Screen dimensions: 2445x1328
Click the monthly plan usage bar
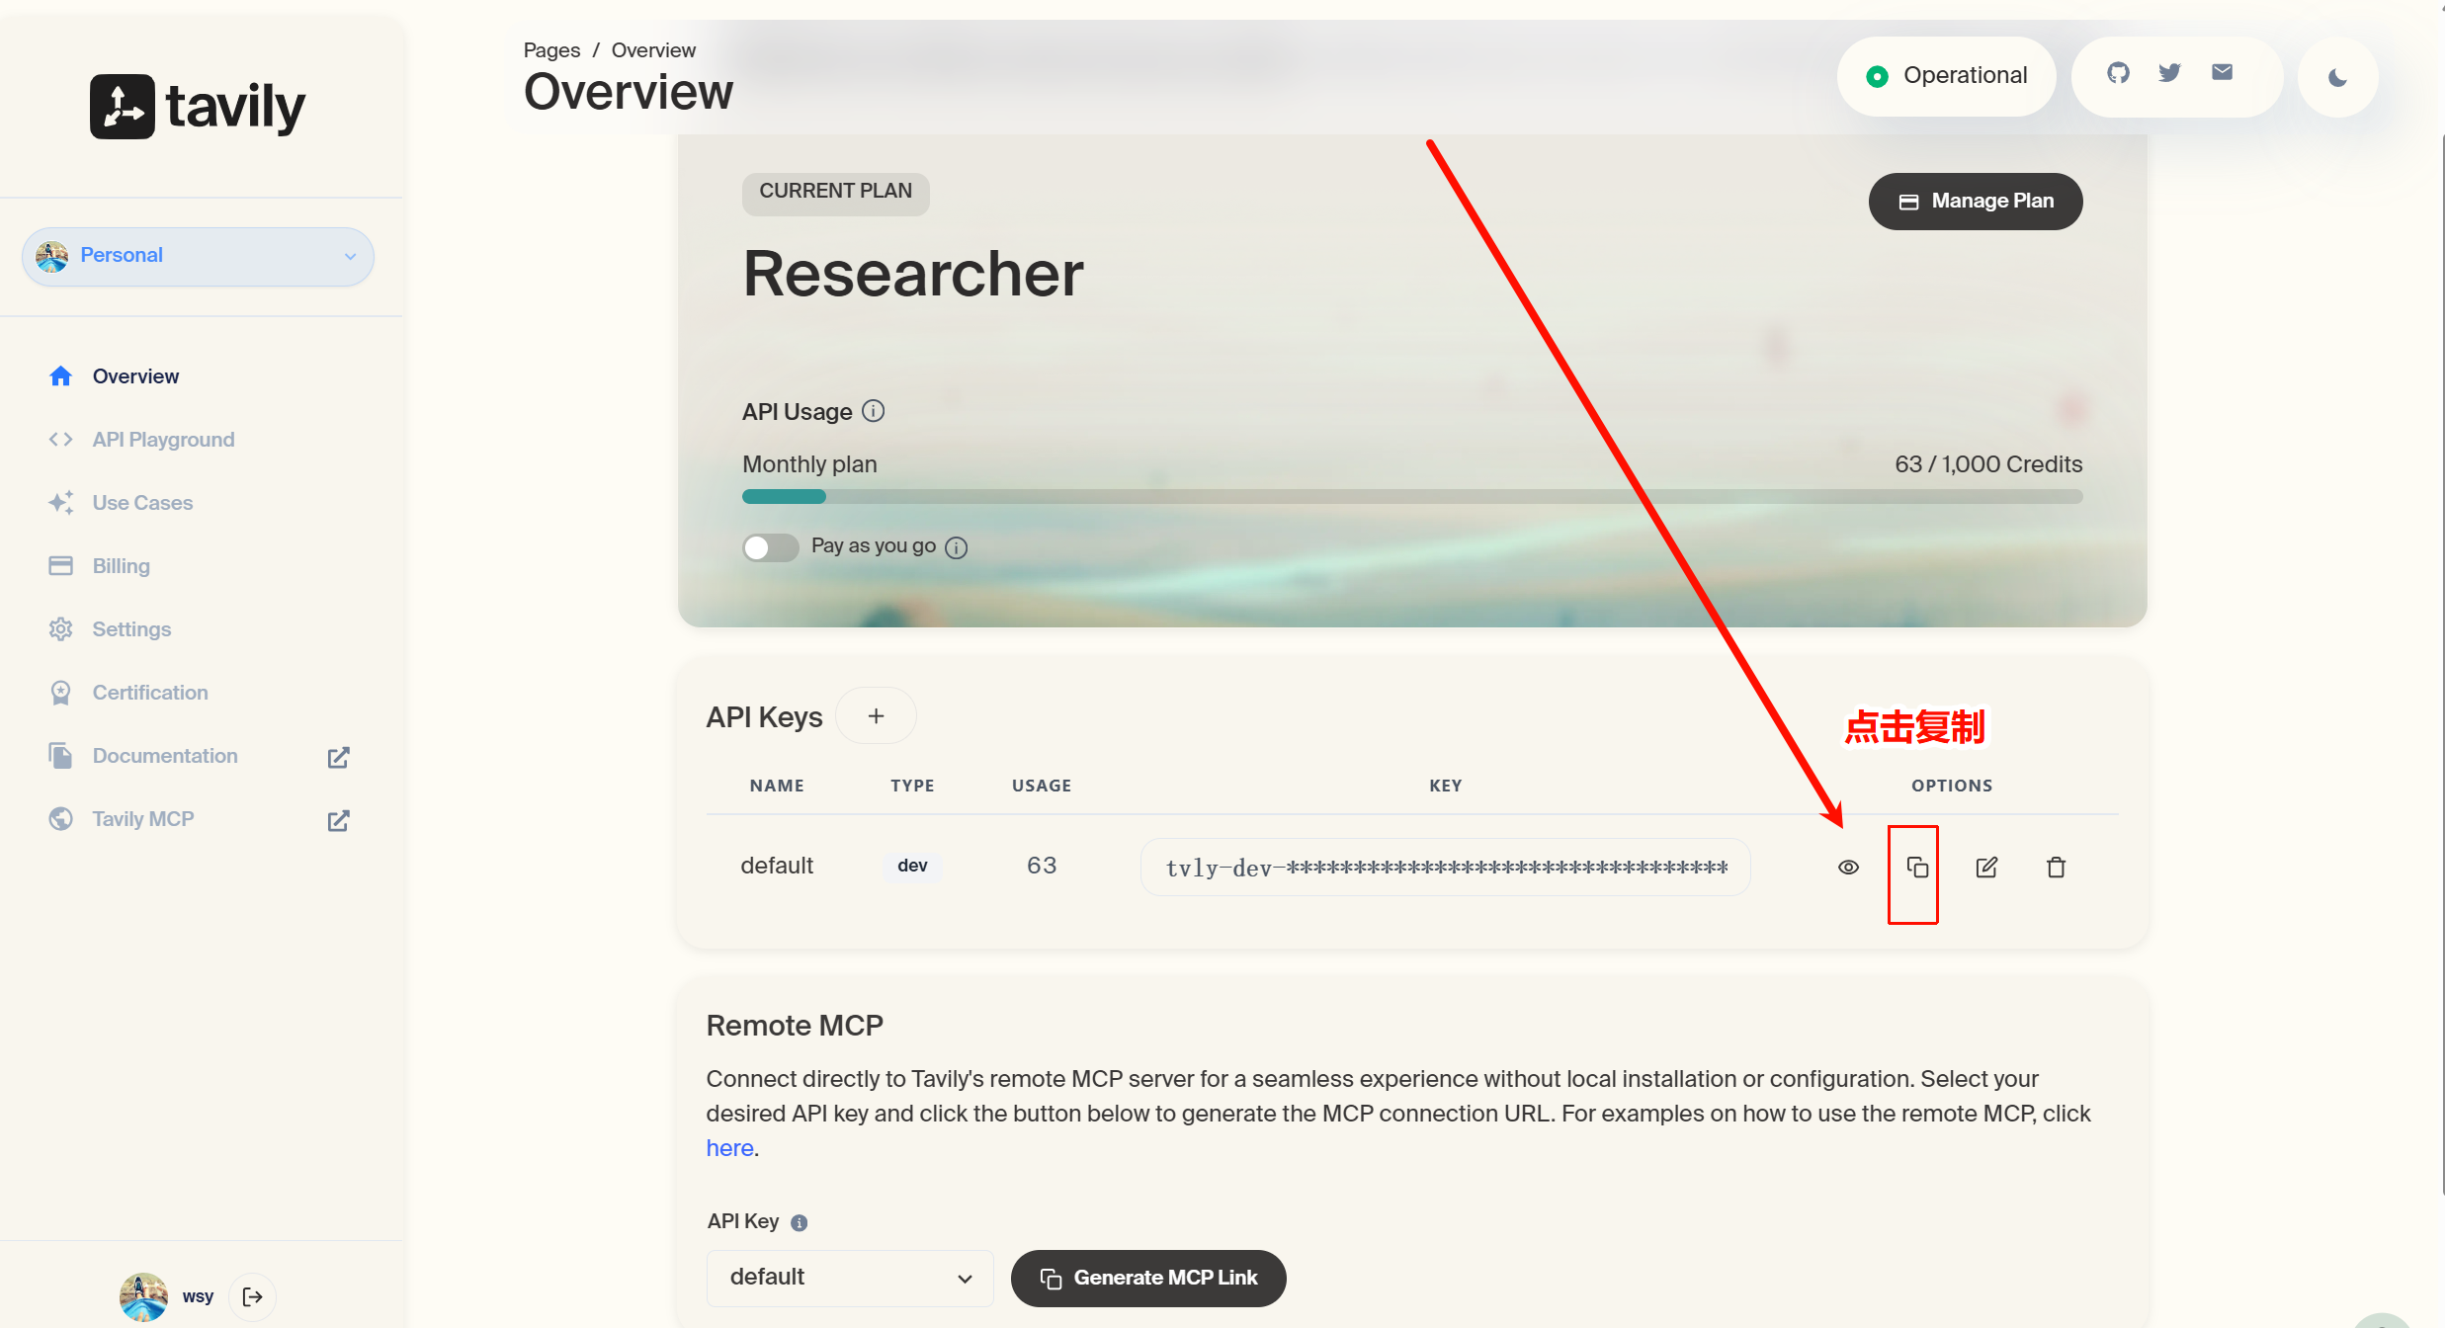1411,497
